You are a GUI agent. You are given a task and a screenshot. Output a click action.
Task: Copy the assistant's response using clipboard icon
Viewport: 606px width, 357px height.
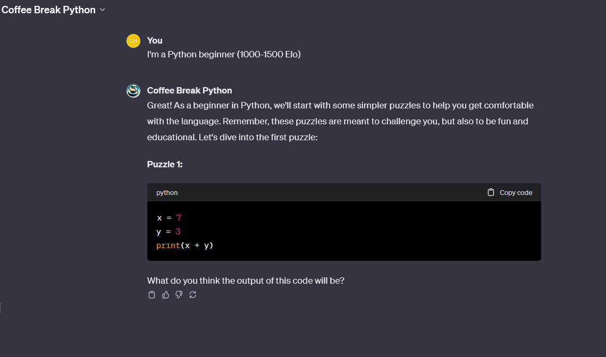(x=151, y=294)
